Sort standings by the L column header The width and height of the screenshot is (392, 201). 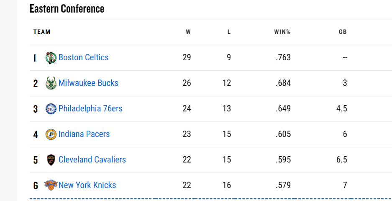click(229, 32)
